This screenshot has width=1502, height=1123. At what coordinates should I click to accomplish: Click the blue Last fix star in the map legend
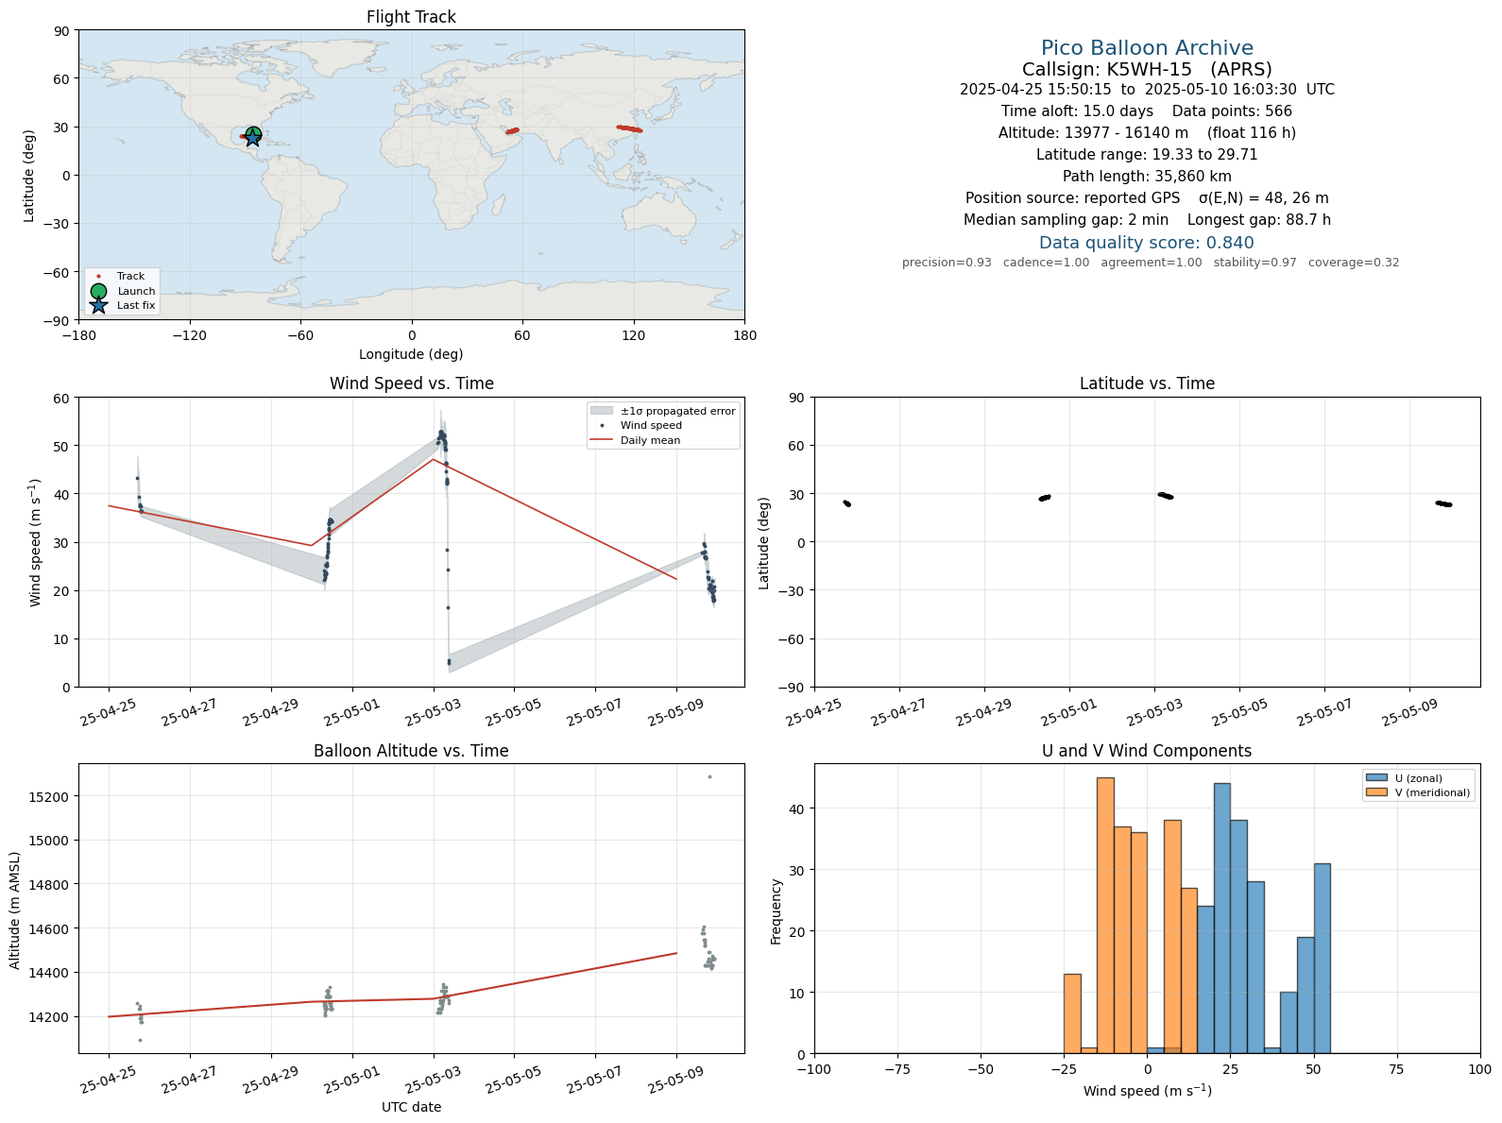tap(98, 305)
